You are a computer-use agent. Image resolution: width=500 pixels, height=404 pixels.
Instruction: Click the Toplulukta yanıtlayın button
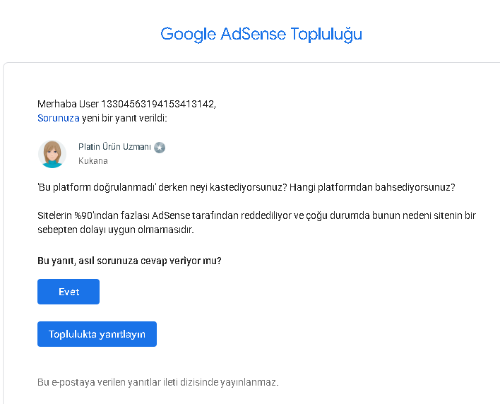(97, 334)
